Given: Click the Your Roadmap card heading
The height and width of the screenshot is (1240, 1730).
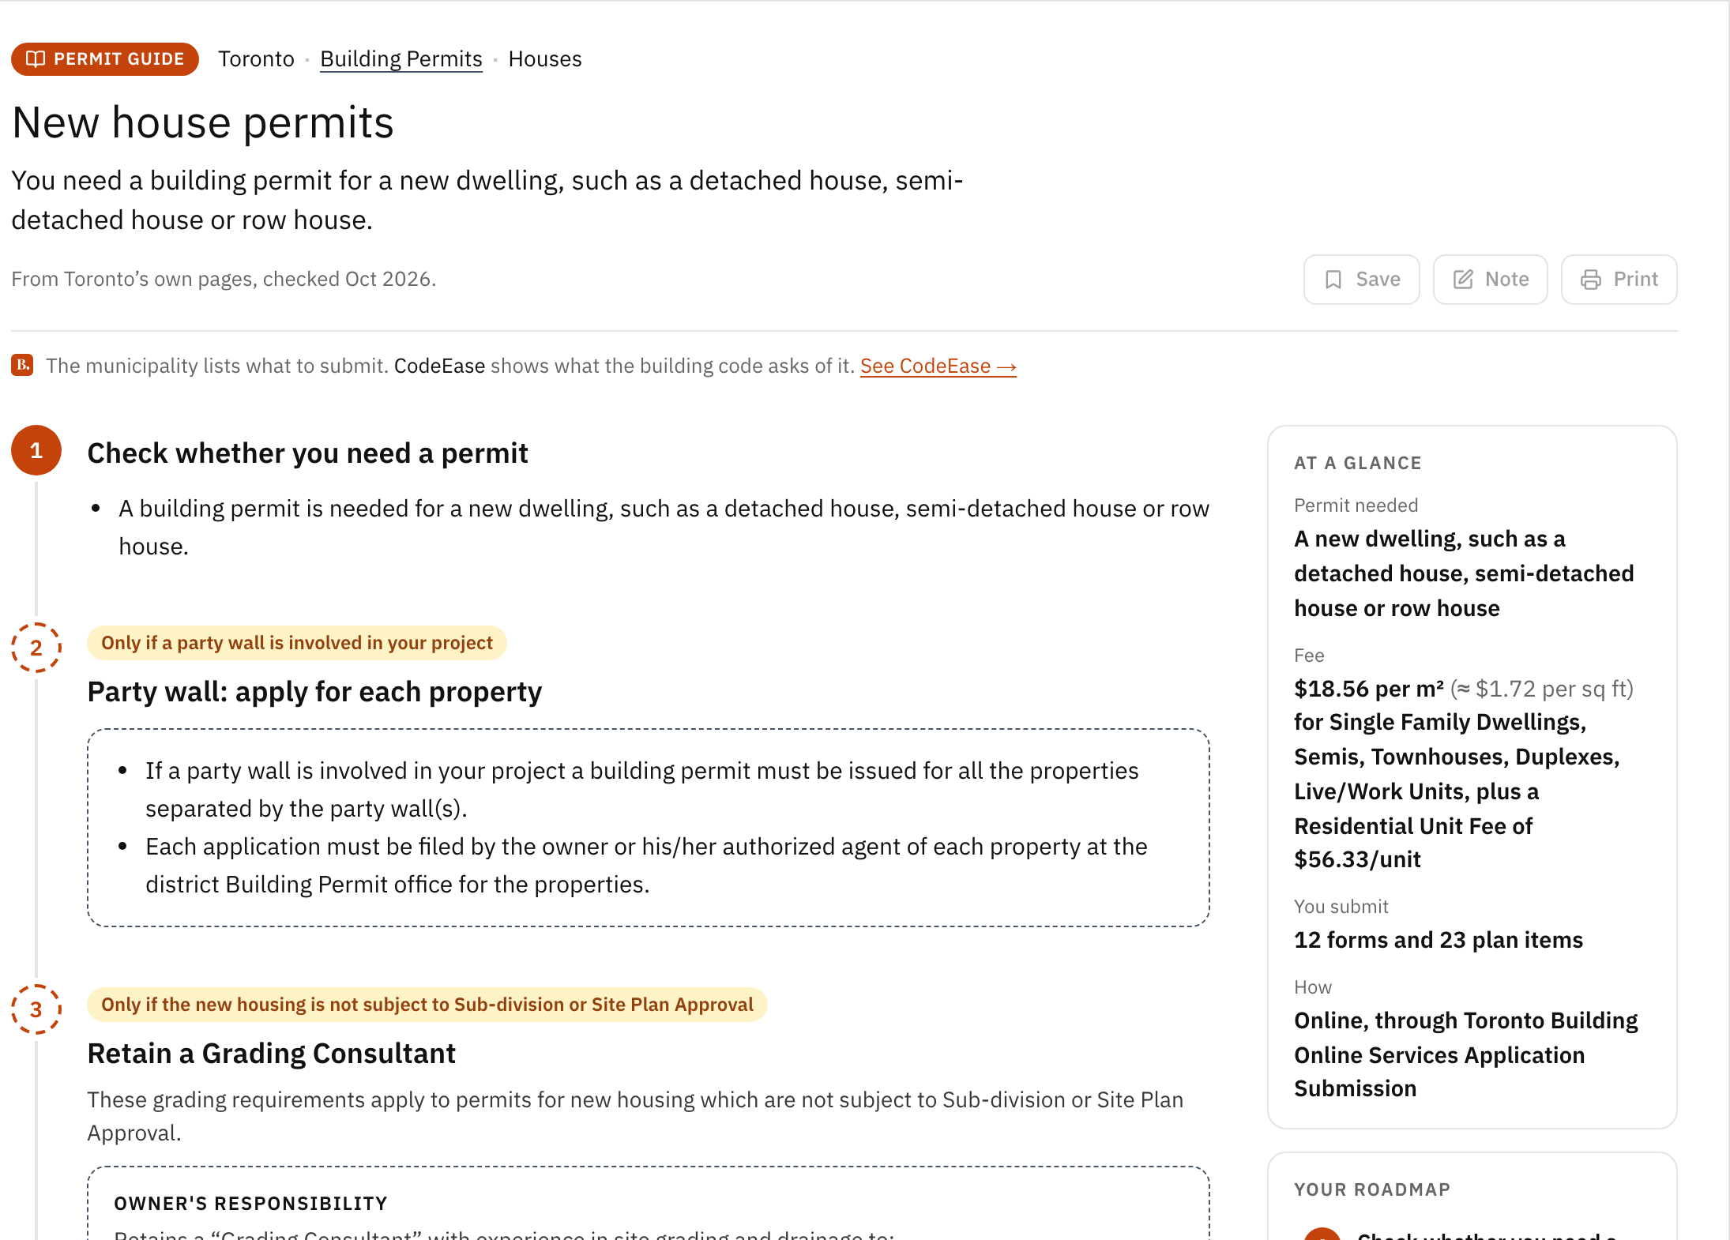Looking at the screenshot, I should coord(1372,1190).
